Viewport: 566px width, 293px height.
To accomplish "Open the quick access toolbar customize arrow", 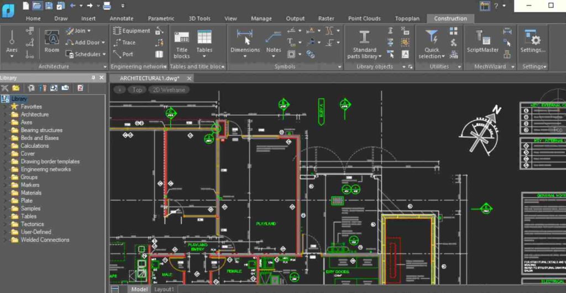I will pyautogui.click(x=123, y=6).
